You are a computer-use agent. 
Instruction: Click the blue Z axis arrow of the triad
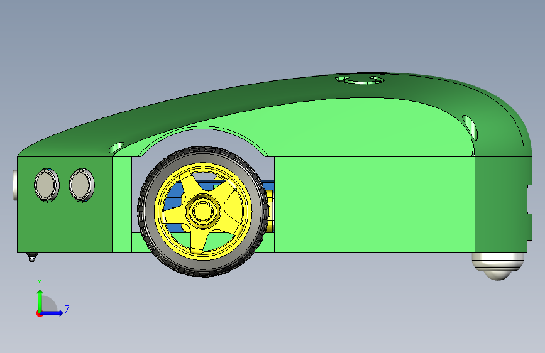(52, 313)
